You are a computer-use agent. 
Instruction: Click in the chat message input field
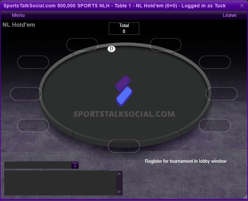[x=38, y=165]
